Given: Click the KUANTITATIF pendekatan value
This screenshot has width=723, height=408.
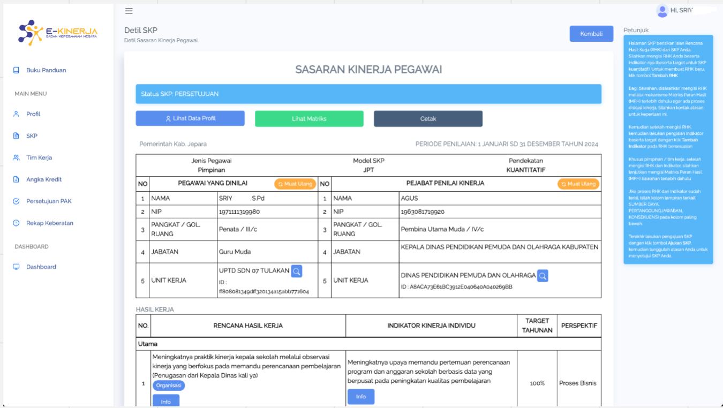Looking at the screenshot, I should pos(526,170).
